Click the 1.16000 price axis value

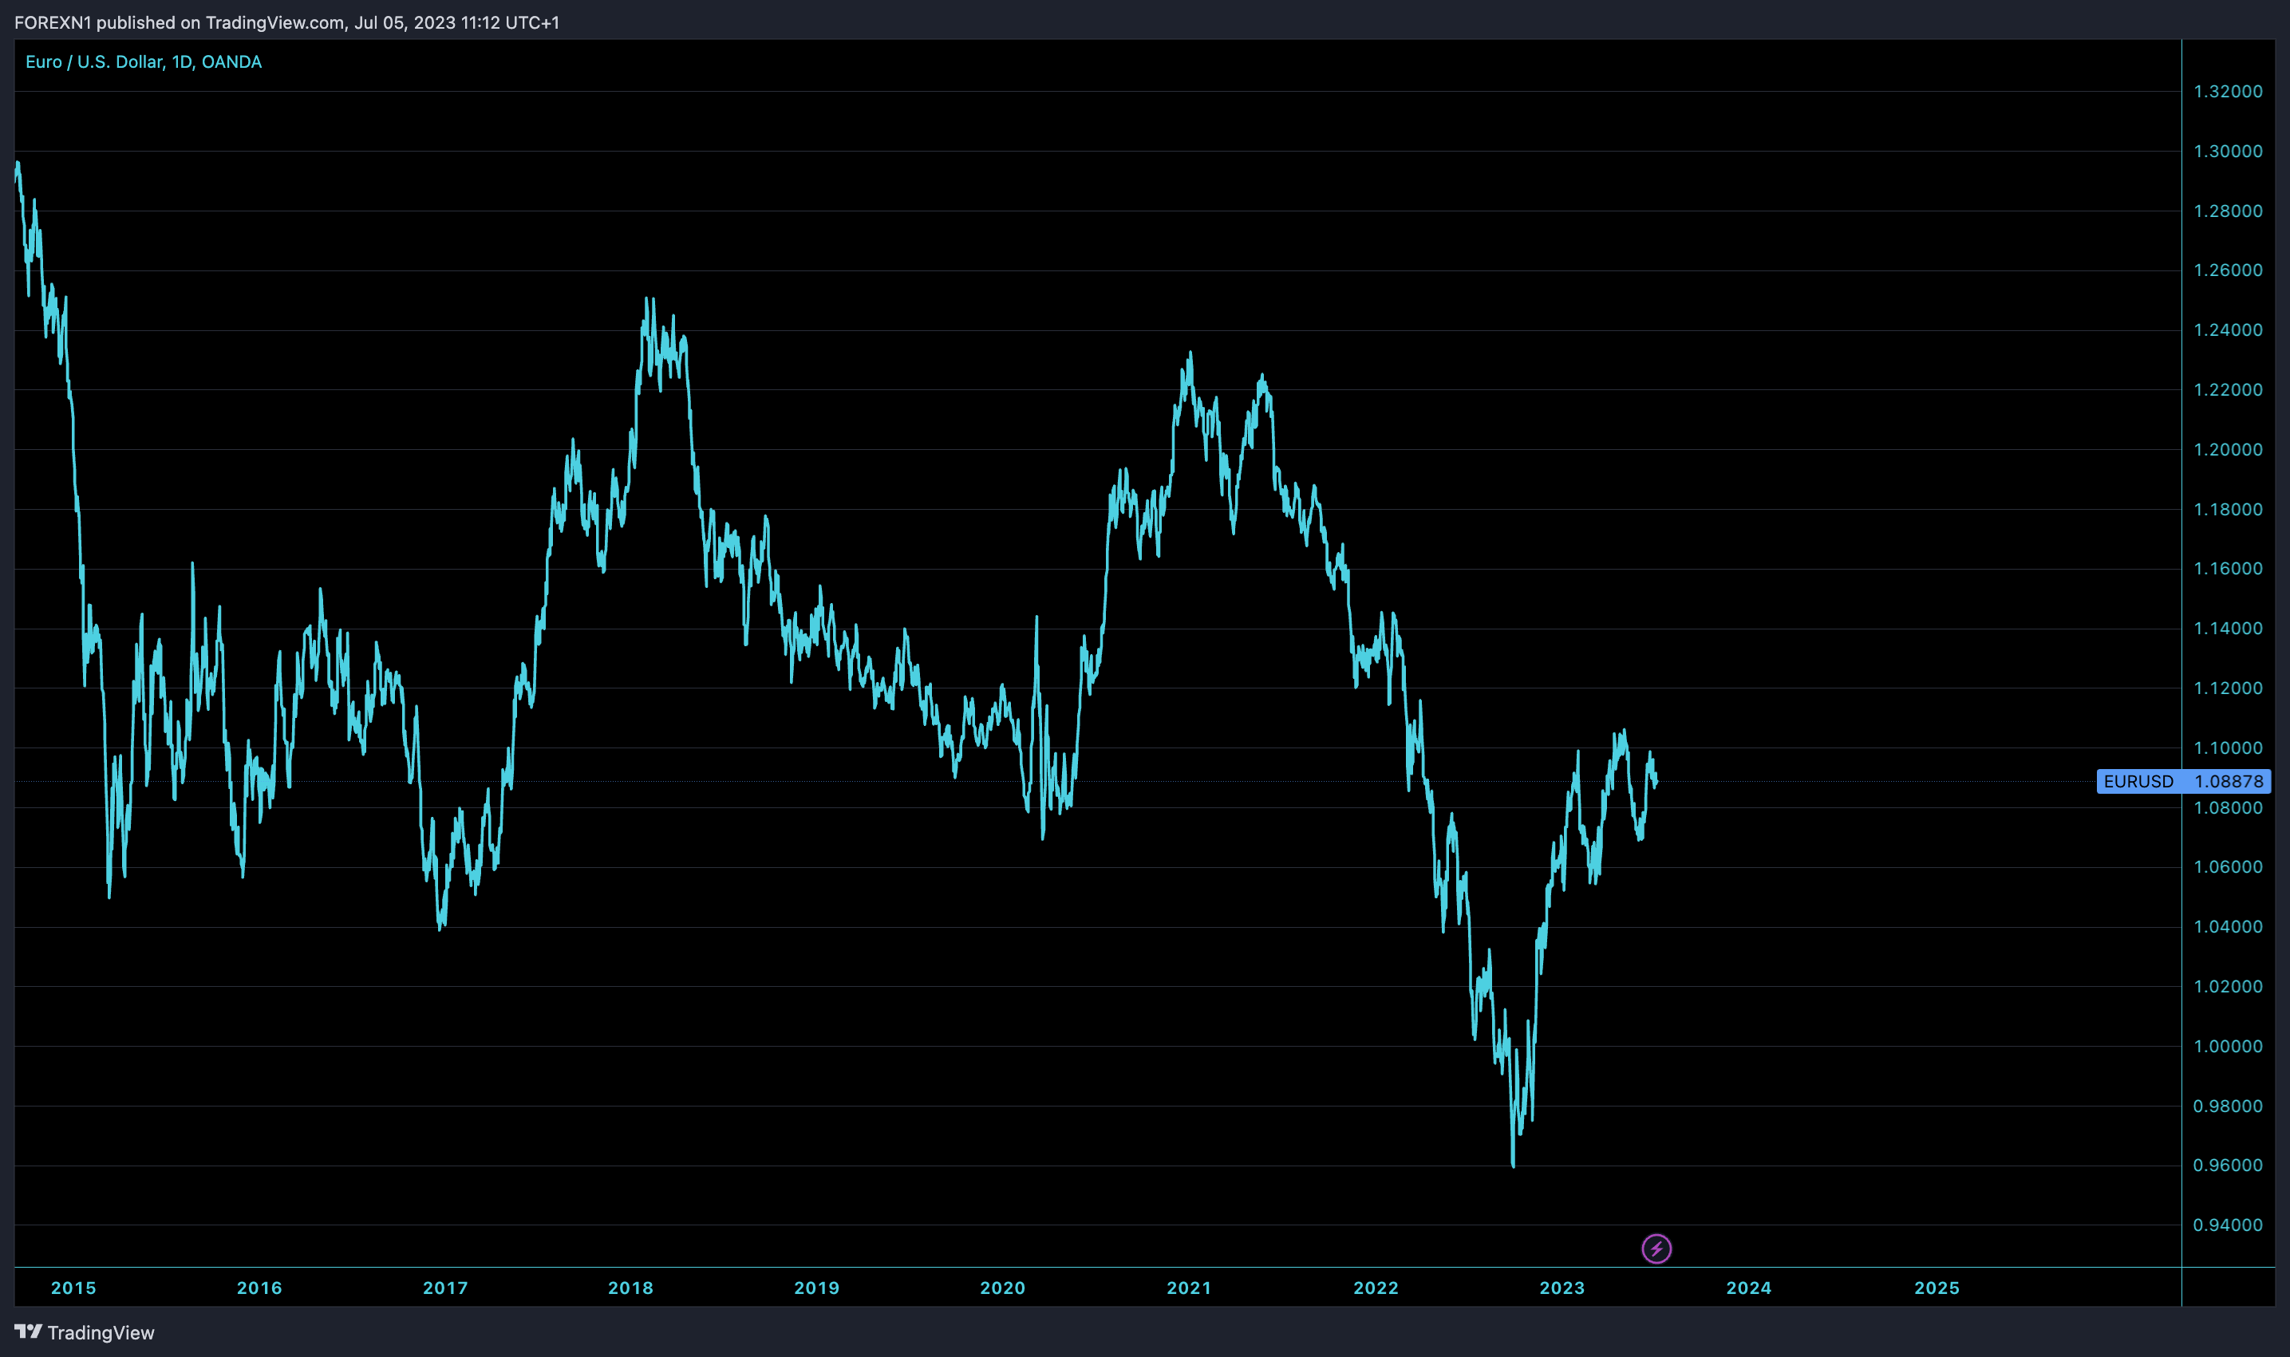pyautogui.click(x=2228, y=569)
